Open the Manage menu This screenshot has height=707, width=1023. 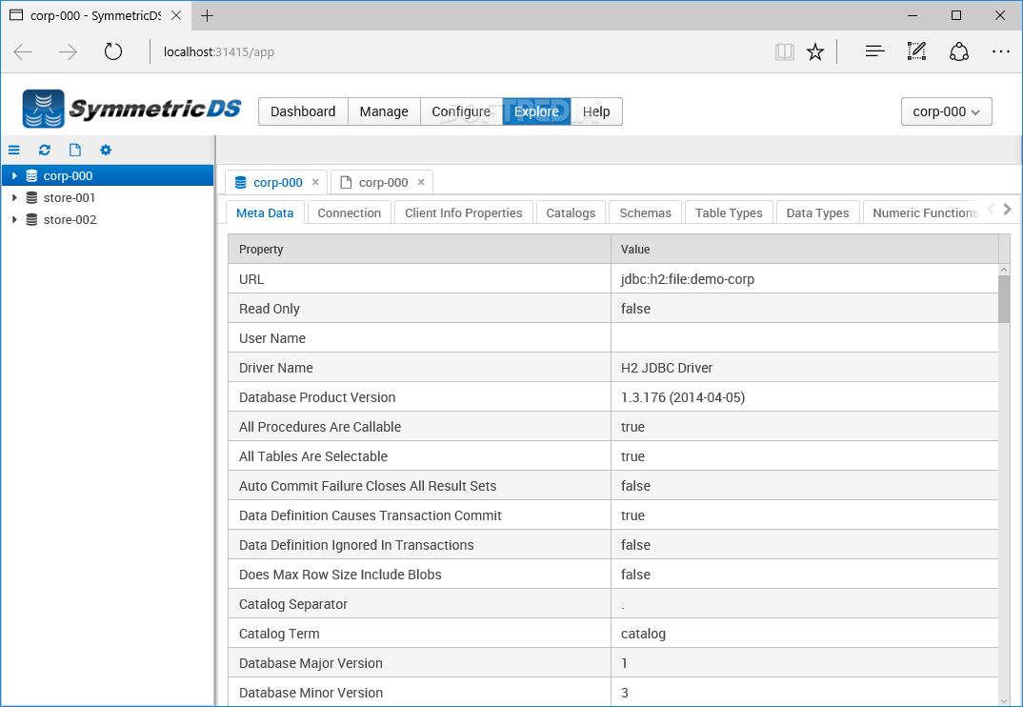384,111
